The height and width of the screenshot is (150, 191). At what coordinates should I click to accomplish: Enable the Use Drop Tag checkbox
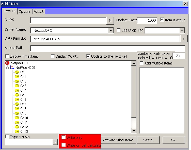[x=119, y=30]
